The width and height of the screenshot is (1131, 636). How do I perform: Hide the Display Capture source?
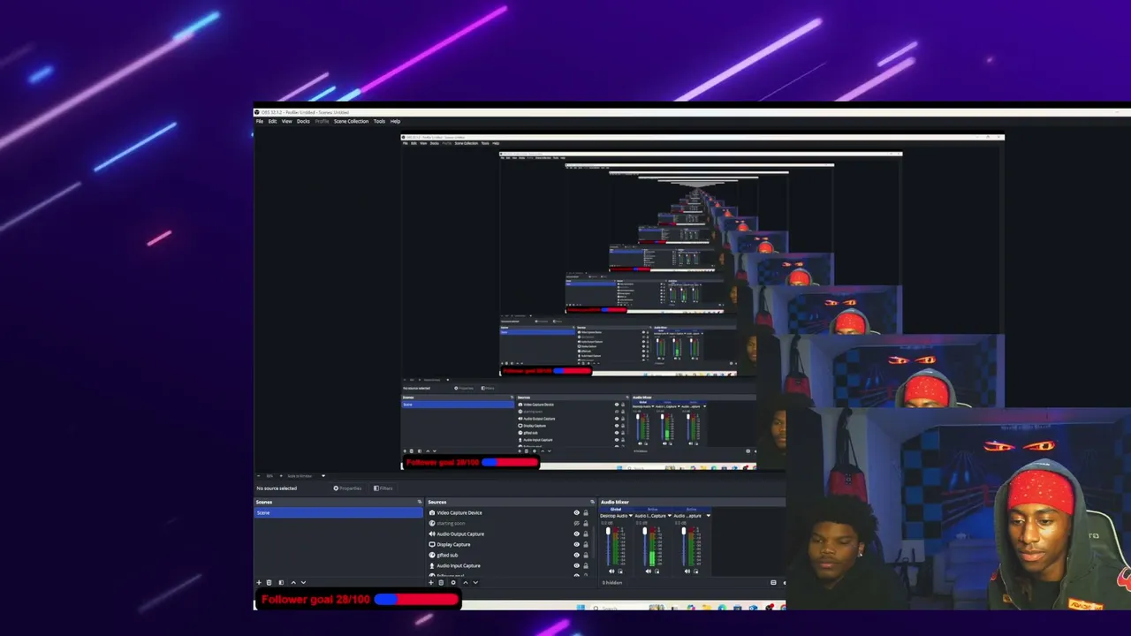click(x=577, y=545)
